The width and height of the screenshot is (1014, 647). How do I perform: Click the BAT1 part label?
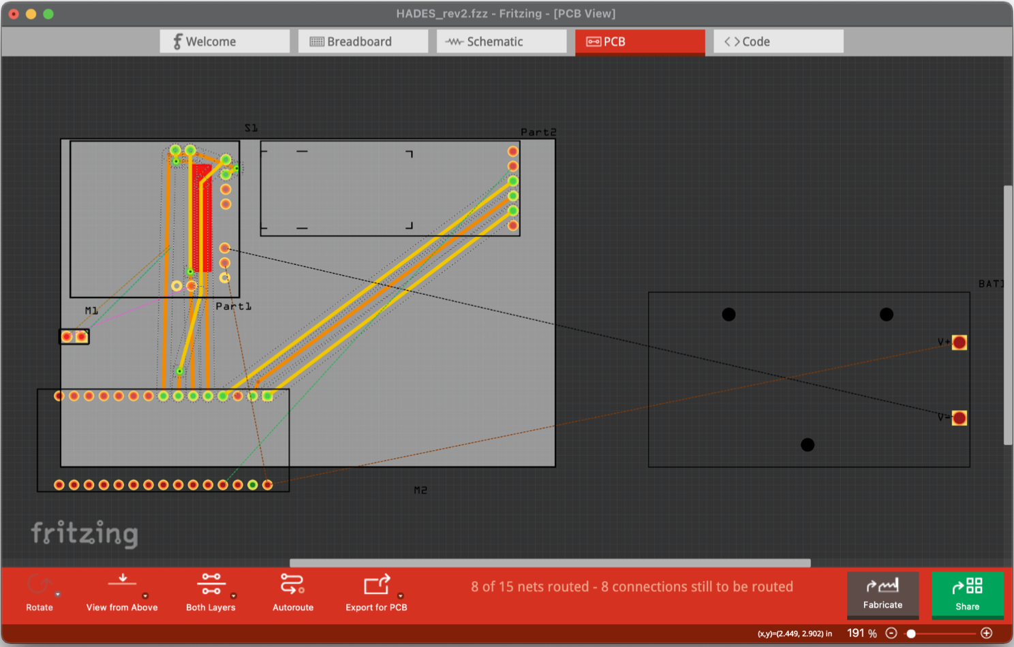pos(991,283)
